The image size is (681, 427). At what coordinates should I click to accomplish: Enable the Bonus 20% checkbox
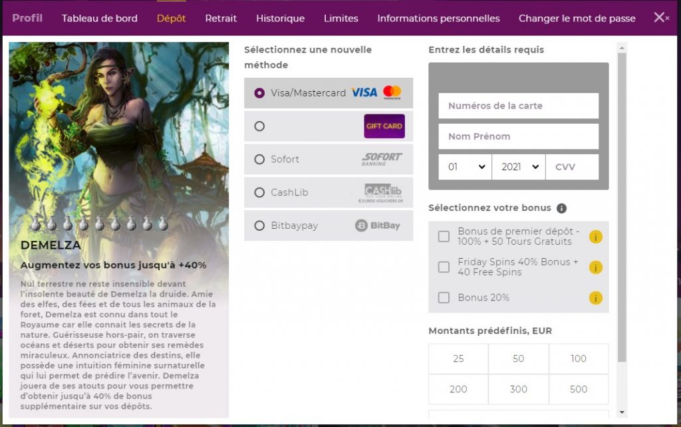pos(444,298)
